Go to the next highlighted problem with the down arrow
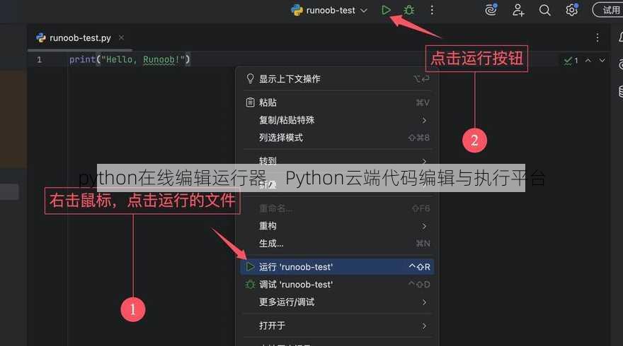The height and width of the screenshot is (346, 623). click(602, 61)
